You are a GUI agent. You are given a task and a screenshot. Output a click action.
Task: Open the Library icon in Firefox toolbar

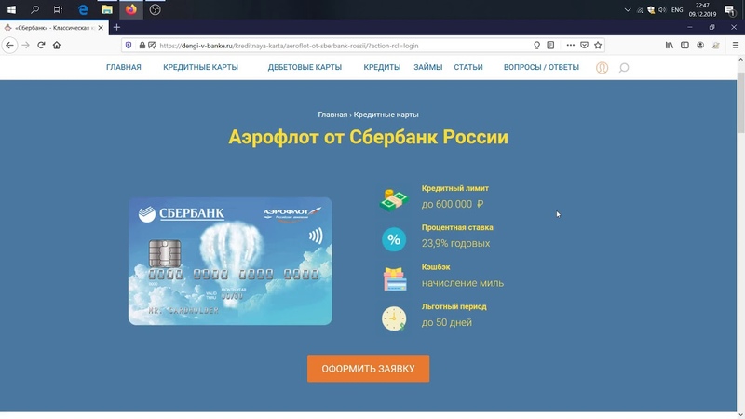coord(670,45)
